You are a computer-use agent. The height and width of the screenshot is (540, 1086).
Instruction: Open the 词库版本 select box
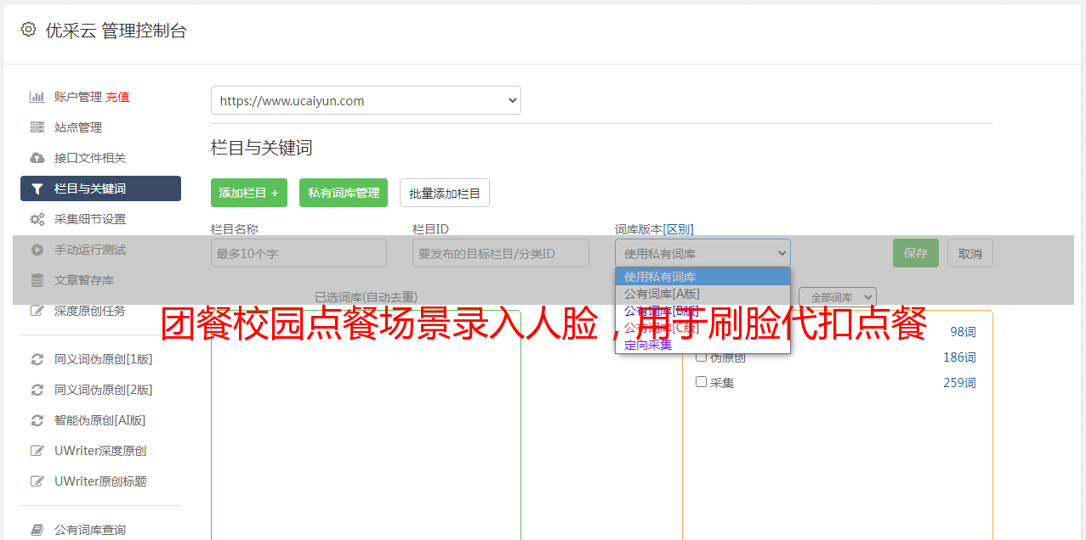(x=702, y=253)
